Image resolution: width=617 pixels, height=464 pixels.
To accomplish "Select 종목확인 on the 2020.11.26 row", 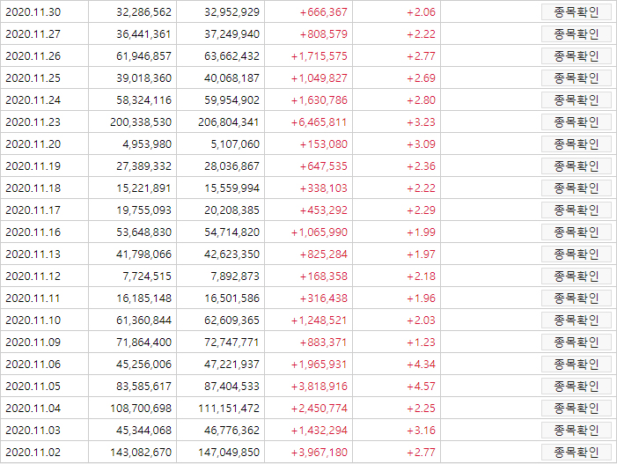I will pyautogui.click(x=577, y=56).
